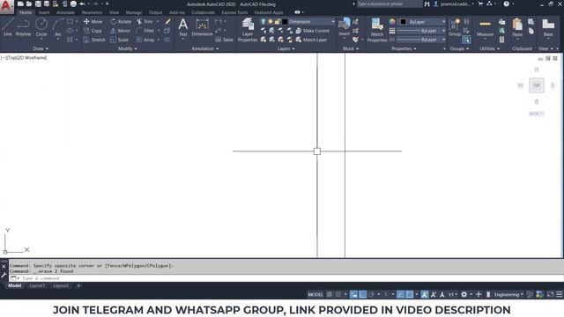This screenshot has height=317, width=564.
Task: Activate the Trim command
Action: point(145,21)
